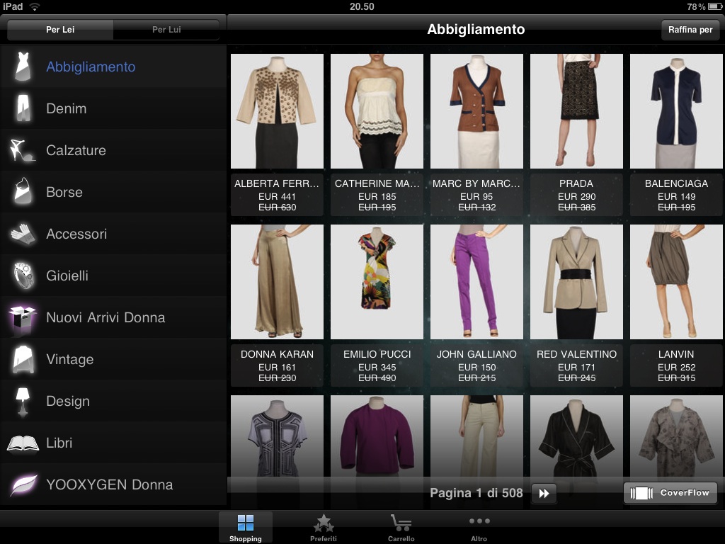
Task: Open the Nuovi Arrivi Donna label
Action: point(105,317)
